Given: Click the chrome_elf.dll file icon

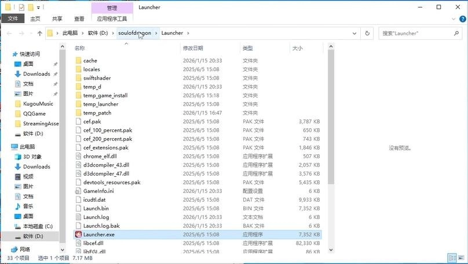Looking at the screenshot, I should click(79, 156).
